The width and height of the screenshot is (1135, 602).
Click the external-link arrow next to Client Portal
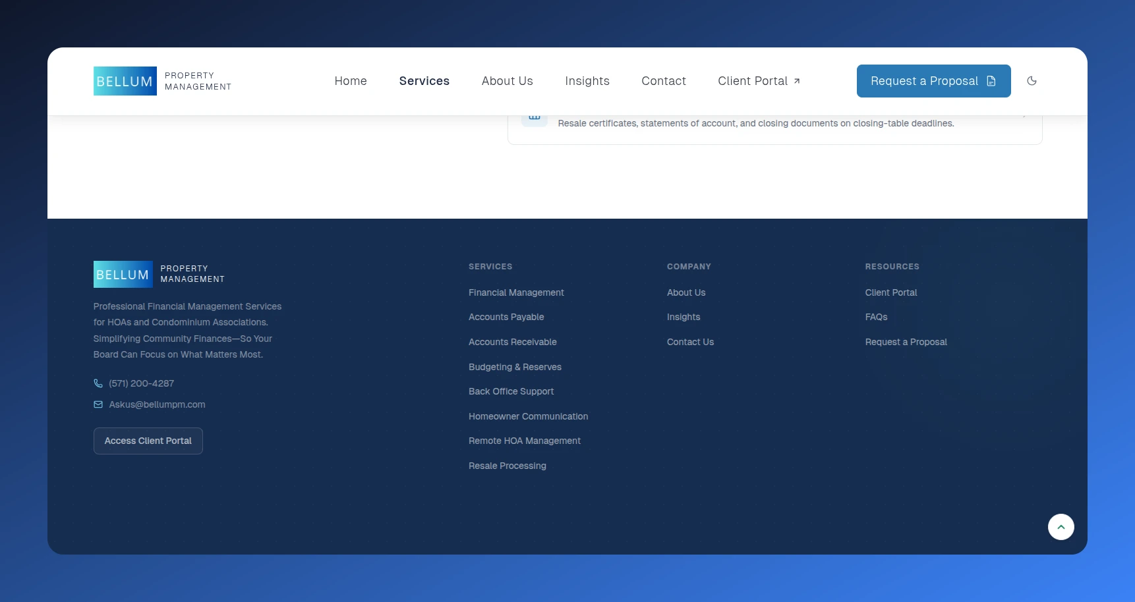[x=796, y=81]
